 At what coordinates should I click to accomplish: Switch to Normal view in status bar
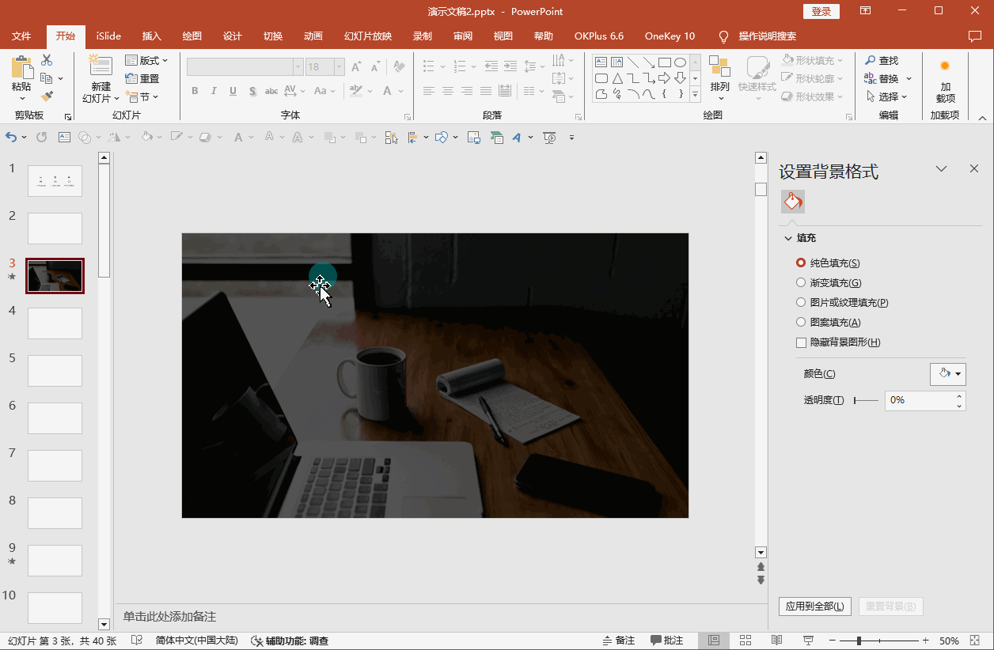point(714,641)
